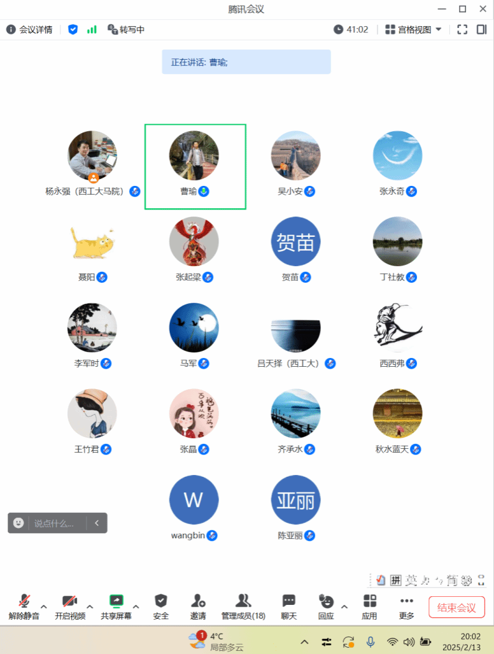The width and height of the screenshot is (494, 654).
Task: Toggle the side panel icon at top right
Action: pos(482,30)
